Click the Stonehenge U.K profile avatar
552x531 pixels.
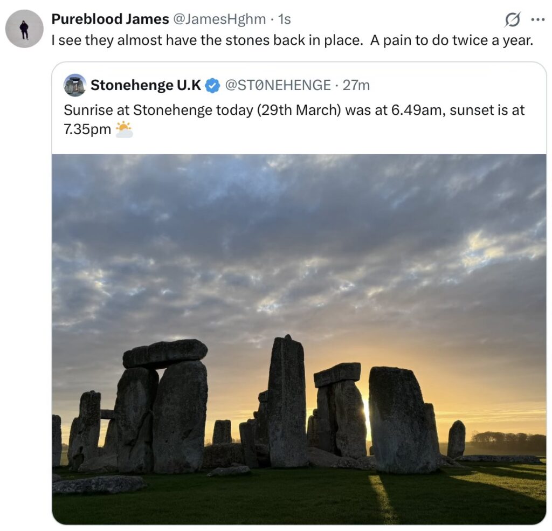[75, 85]
